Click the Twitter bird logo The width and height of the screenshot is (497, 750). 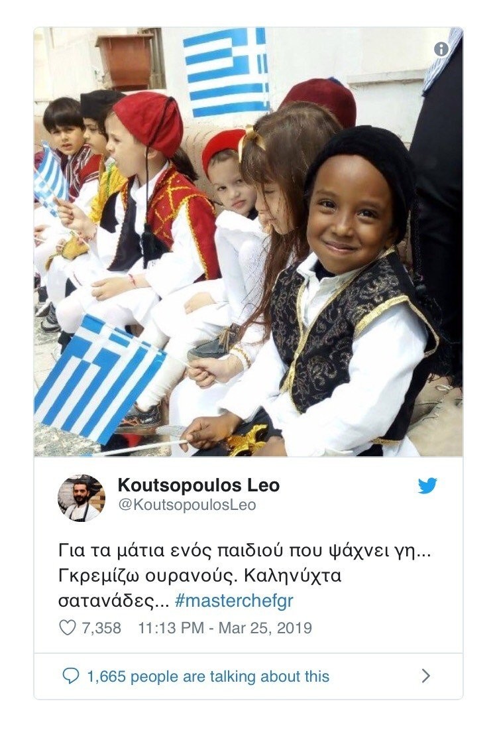[x=427, y=485]
